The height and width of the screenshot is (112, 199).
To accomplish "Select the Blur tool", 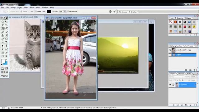I will coord(3,42).
